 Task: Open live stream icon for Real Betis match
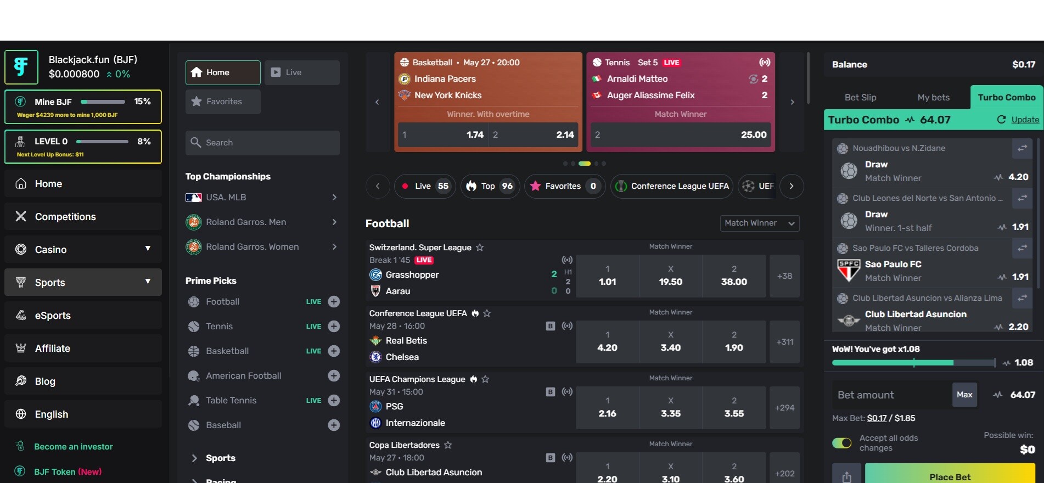[x=567, y=325]
